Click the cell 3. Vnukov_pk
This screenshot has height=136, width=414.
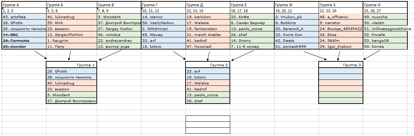tap(297, 17)
